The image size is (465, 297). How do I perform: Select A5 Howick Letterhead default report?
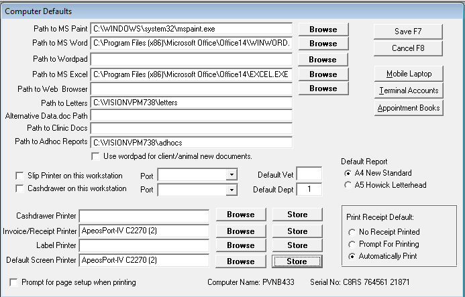click(348, 185)
